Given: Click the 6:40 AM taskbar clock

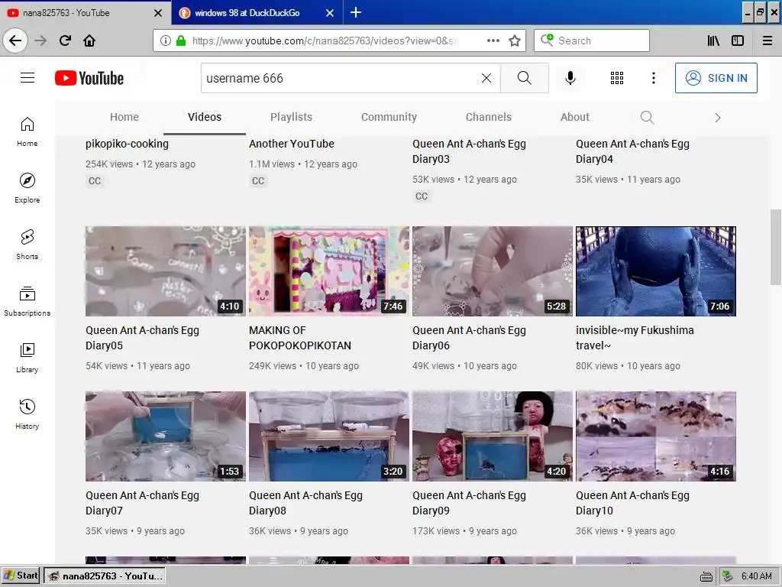Looking at the screenshot, I should click(x=757, y=576).
